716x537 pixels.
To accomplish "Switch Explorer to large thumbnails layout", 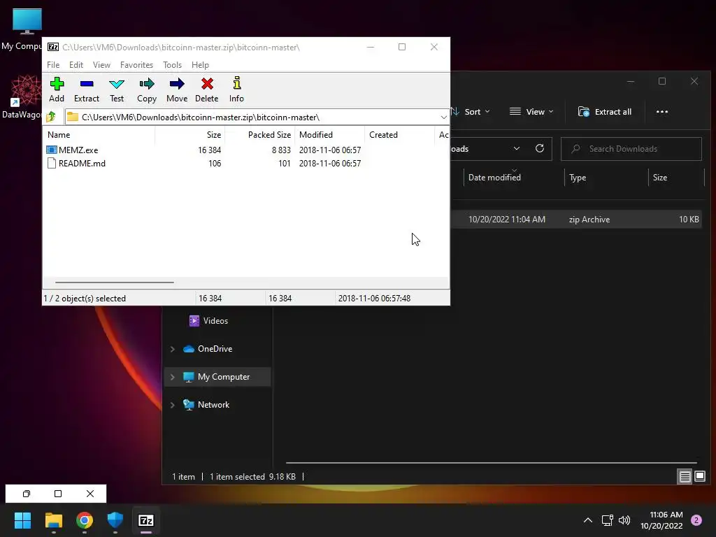I will (700, 477).
